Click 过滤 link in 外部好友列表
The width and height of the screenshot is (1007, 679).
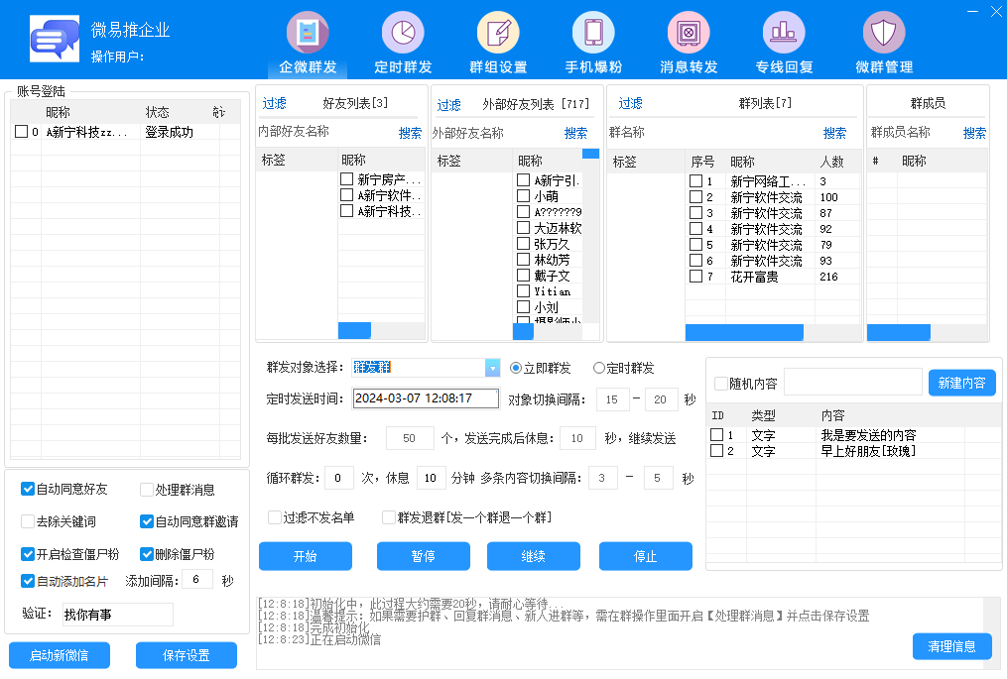(448, 105)
